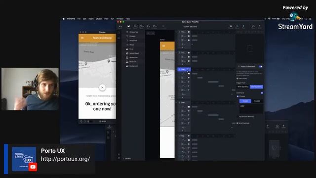This screenshot has height=178, width=316.
Task: Open the Container tool dropdown in toolbar
Action: pos(155,26)
